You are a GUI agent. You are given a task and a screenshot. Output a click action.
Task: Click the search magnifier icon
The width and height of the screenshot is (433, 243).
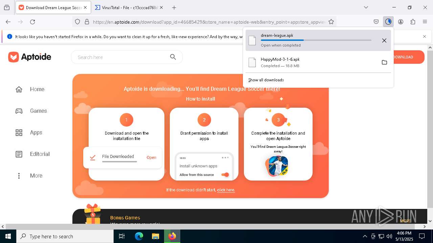pos(173,57)
